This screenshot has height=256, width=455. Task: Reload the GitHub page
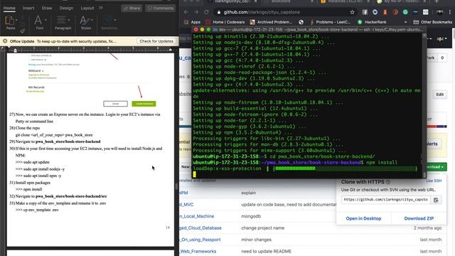(206, 12)
